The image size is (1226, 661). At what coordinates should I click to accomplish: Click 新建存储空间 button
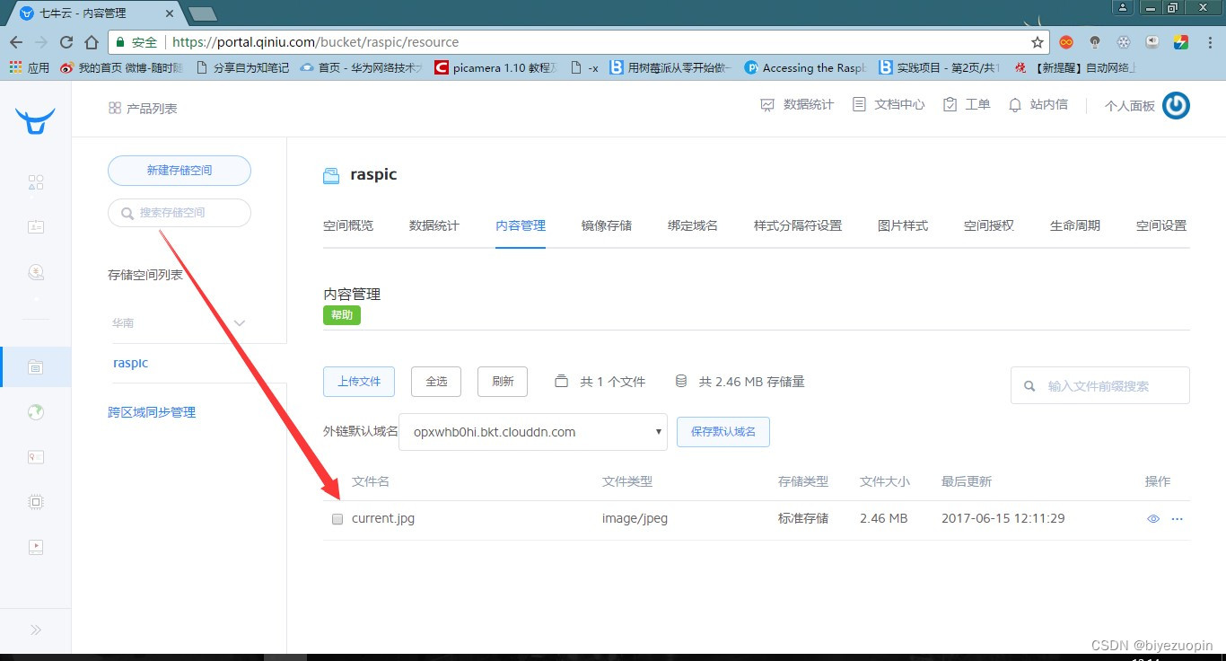click(180, 170)
